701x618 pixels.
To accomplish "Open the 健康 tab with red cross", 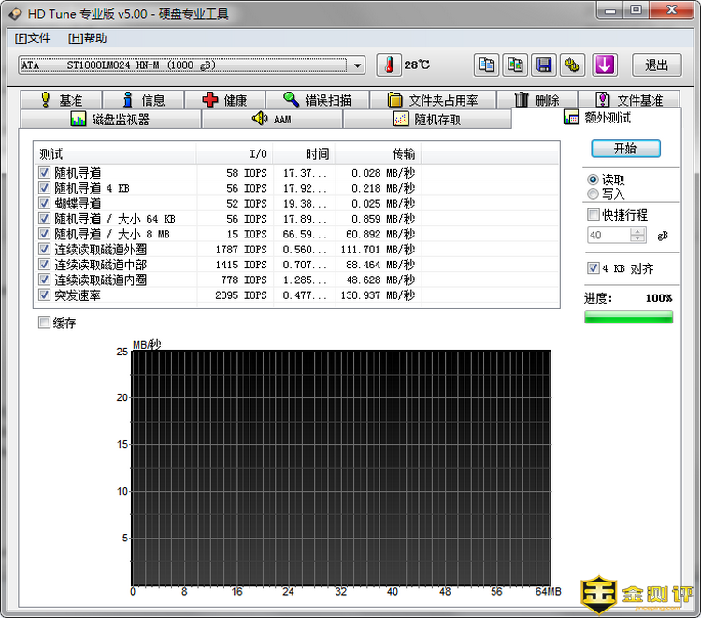I will tap(224, 100).
